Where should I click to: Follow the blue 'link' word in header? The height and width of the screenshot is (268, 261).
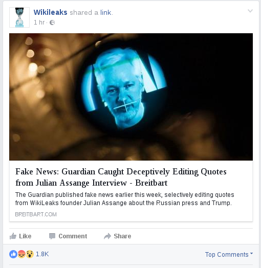click(x=106, y=12)
